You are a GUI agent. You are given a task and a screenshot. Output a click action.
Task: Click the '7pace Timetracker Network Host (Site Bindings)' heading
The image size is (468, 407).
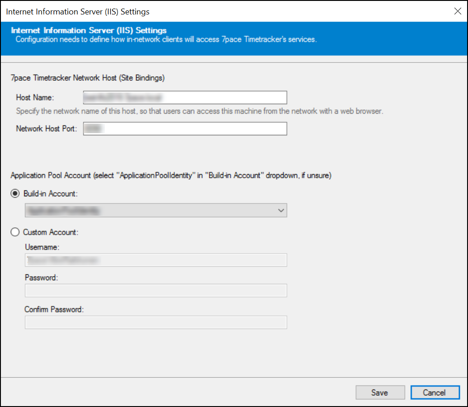(88, 78)
